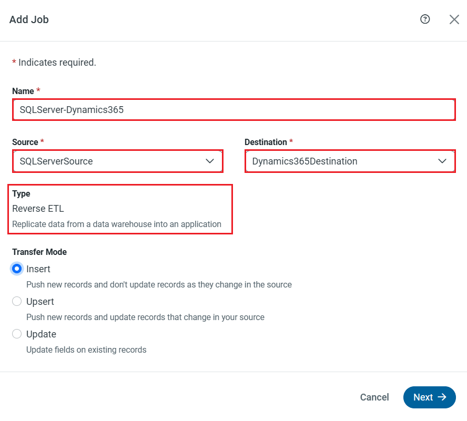Click the 'Update fields on existing records' description
This screenshot has width=467, height=421.
pos(86,350)
